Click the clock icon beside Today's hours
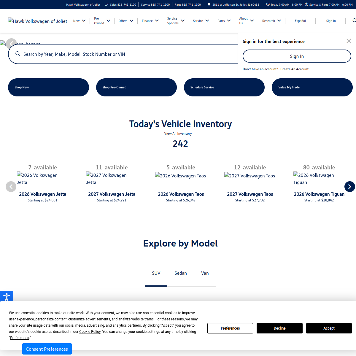The image size is (356, 356). click(x=268, y=4)
